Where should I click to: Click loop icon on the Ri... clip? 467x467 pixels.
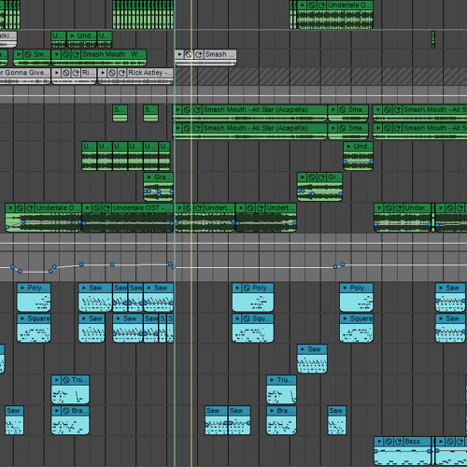(x=76, y=73)
